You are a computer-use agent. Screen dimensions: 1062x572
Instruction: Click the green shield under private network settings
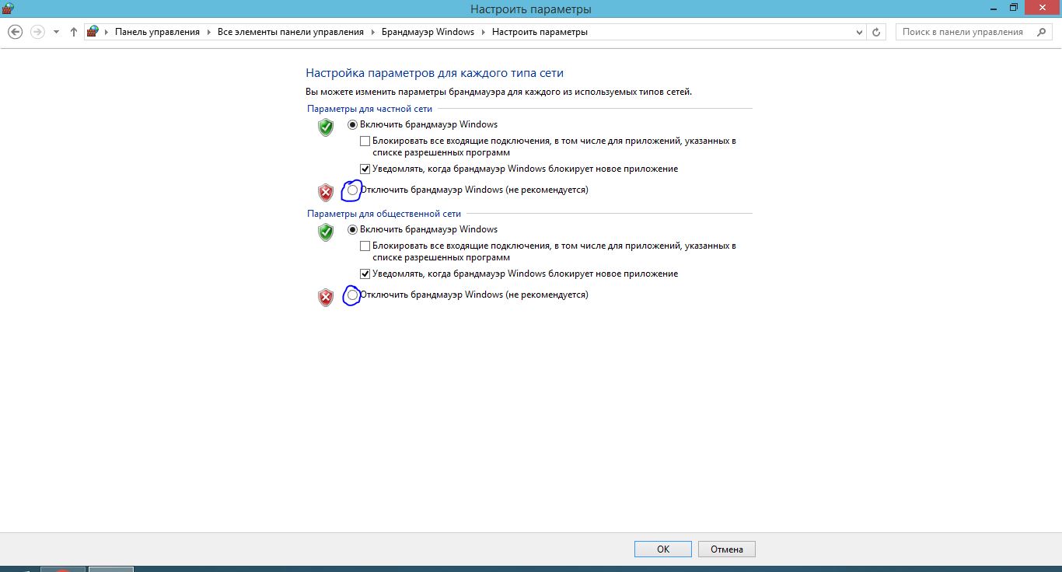click(x=326, y=127)
